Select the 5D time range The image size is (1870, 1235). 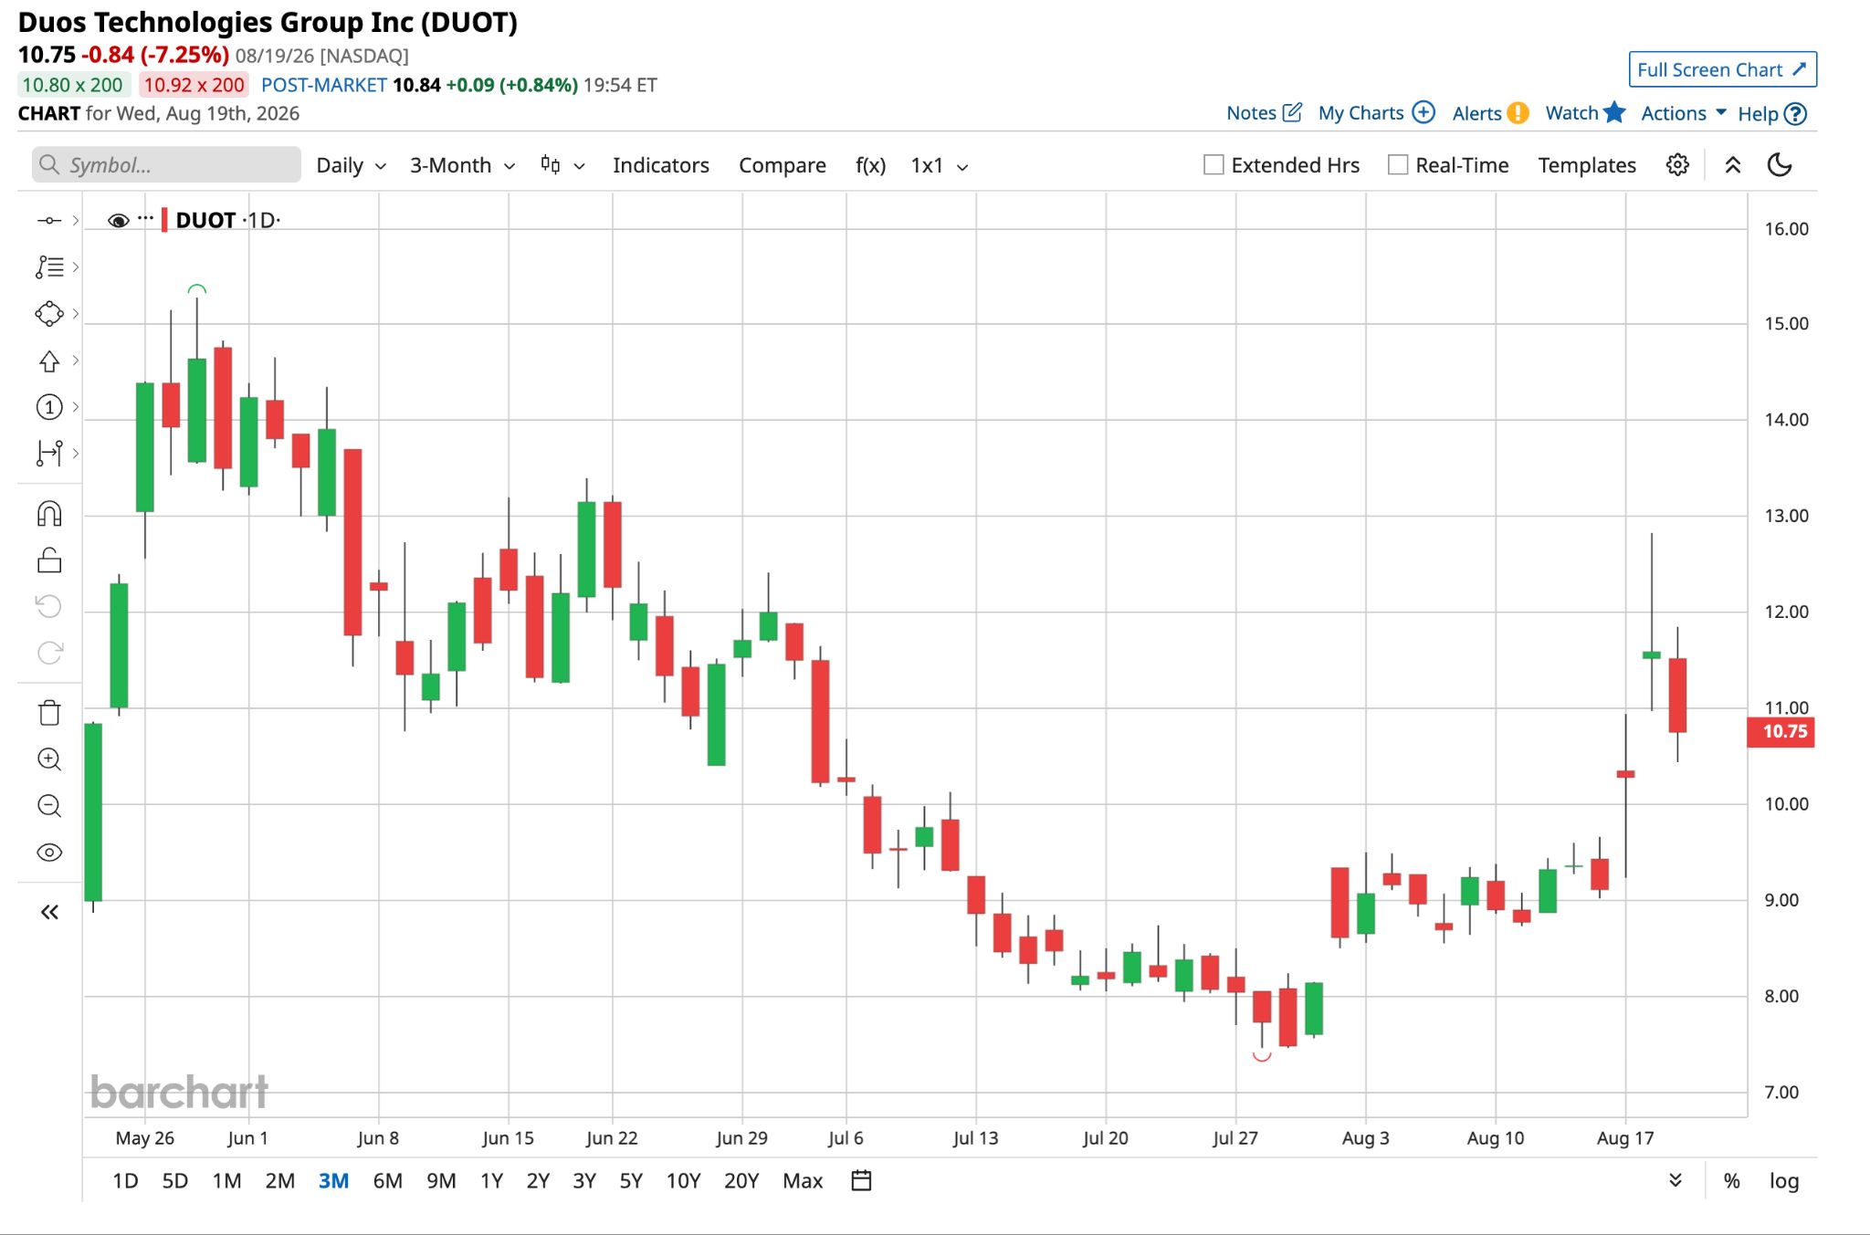[175, 1181]
